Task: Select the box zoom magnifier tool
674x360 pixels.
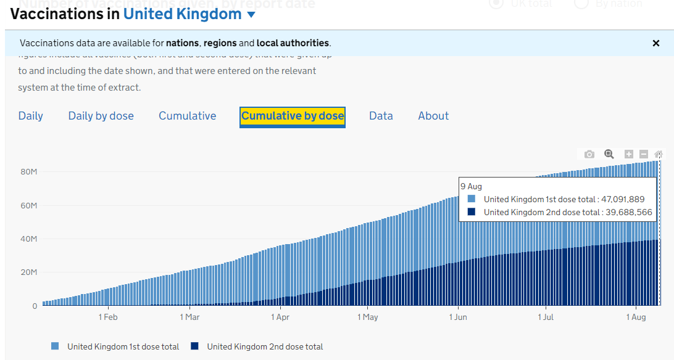Action: [609, 154]
